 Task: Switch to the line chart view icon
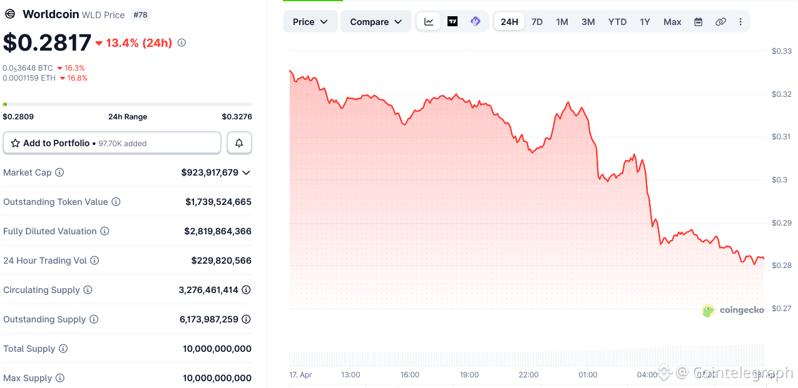[x=429, y=22]
